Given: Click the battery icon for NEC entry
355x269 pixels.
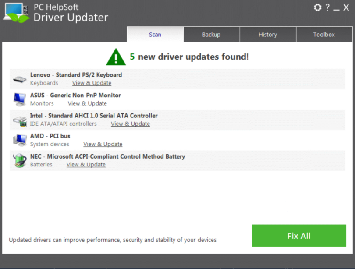Looking at the screenshot, I should (x=19, y=160).
